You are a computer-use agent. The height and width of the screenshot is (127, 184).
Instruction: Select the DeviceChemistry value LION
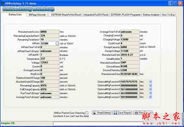tap(124, 70)
